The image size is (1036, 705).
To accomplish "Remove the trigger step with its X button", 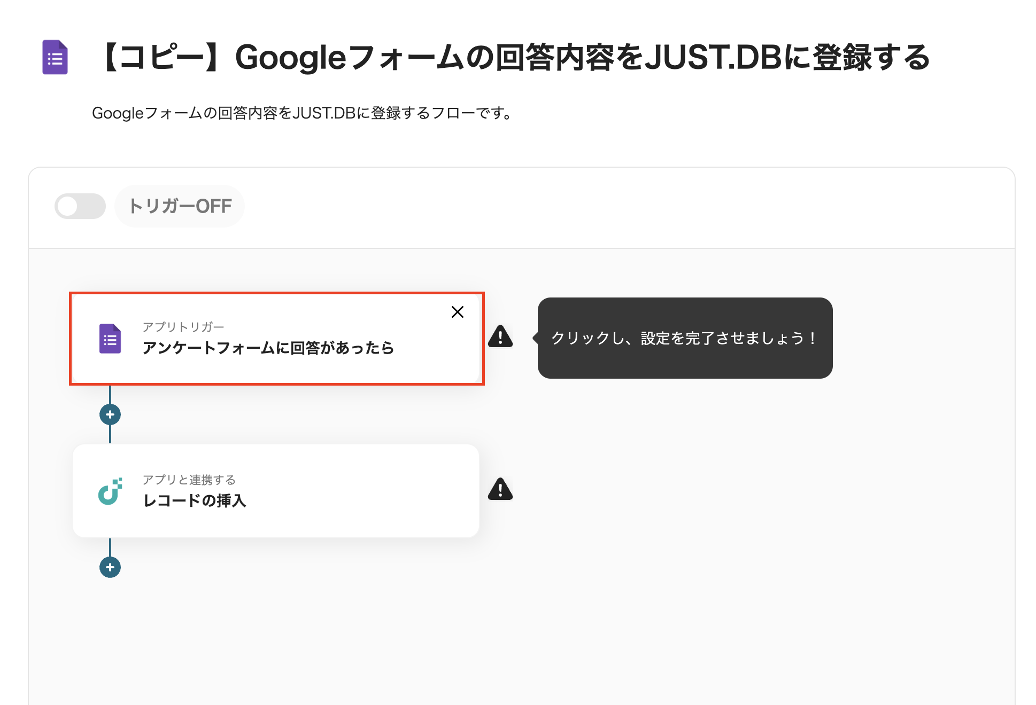I will [457, 312].
